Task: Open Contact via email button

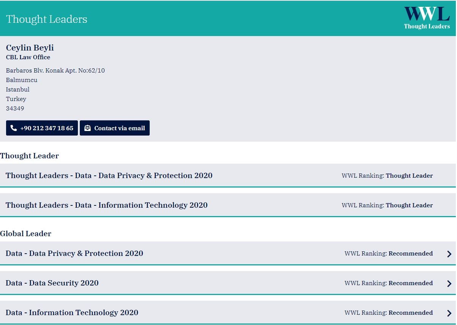Action: click(115, 128)
